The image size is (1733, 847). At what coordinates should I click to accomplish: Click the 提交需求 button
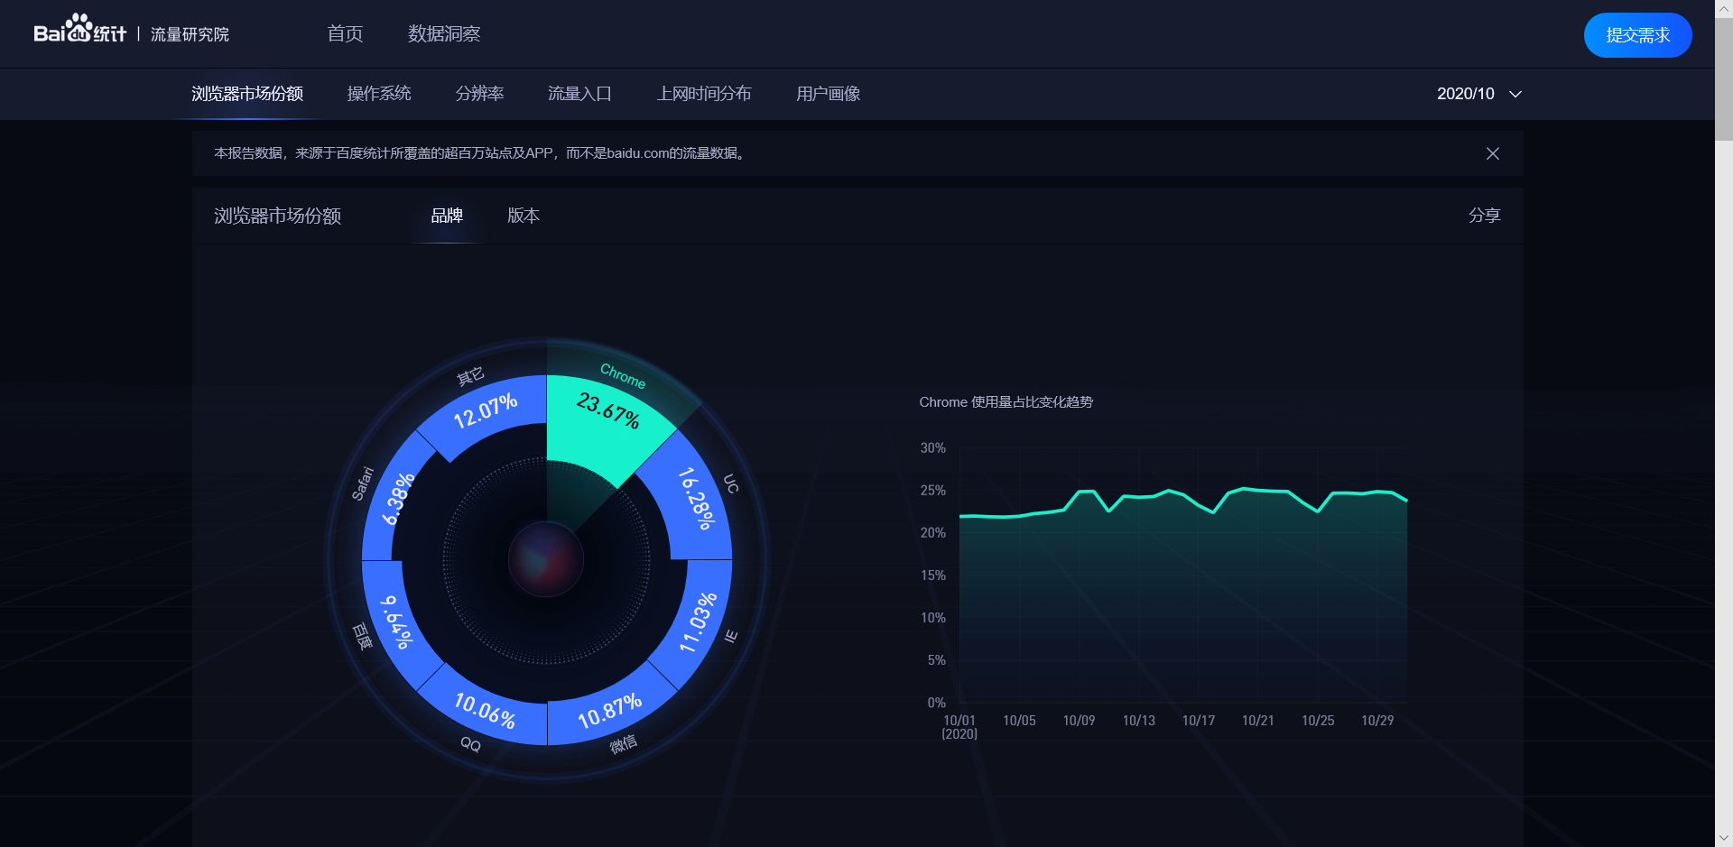coord(1637,35)
